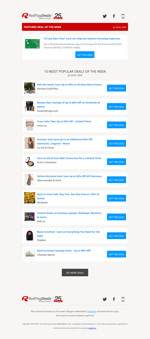This screenshot has width=150, height=339.
Task: Click the Champs Sports sneaker thumbnail
Action: click(30, 254)
